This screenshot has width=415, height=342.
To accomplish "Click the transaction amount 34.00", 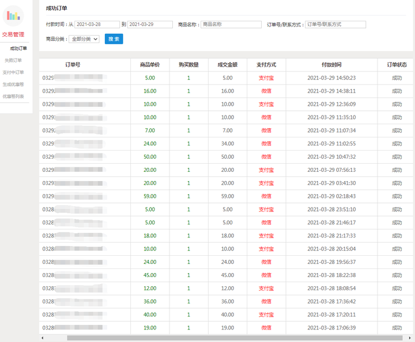I will pos(228,144).
